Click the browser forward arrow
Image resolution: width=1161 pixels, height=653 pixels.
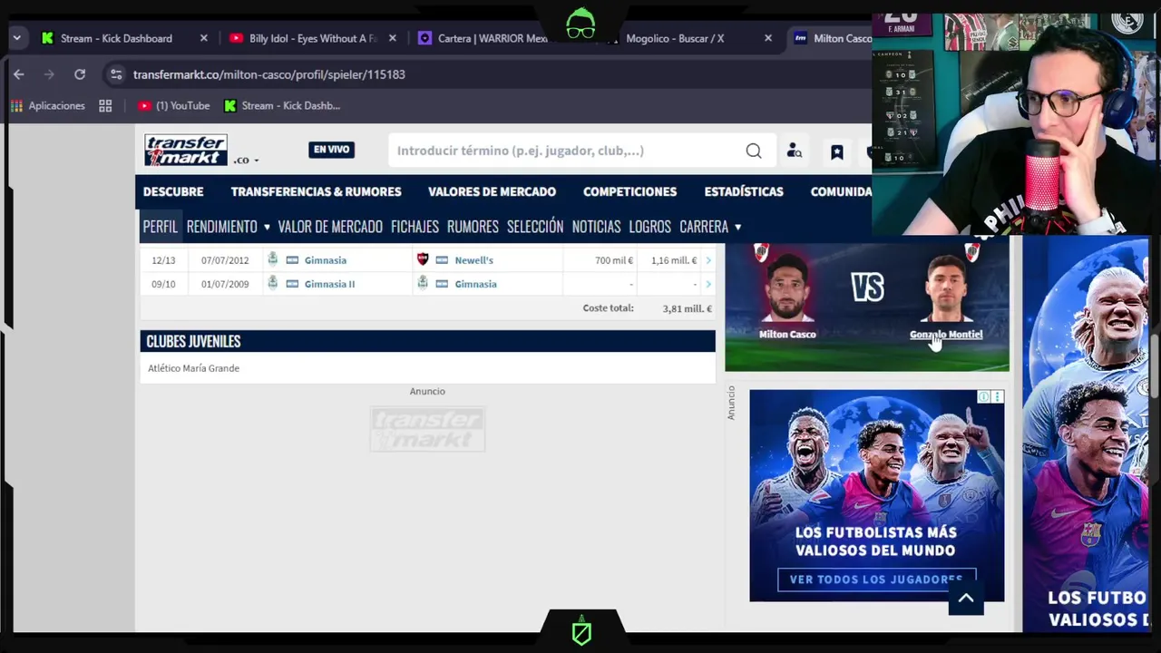coord(49,74)
